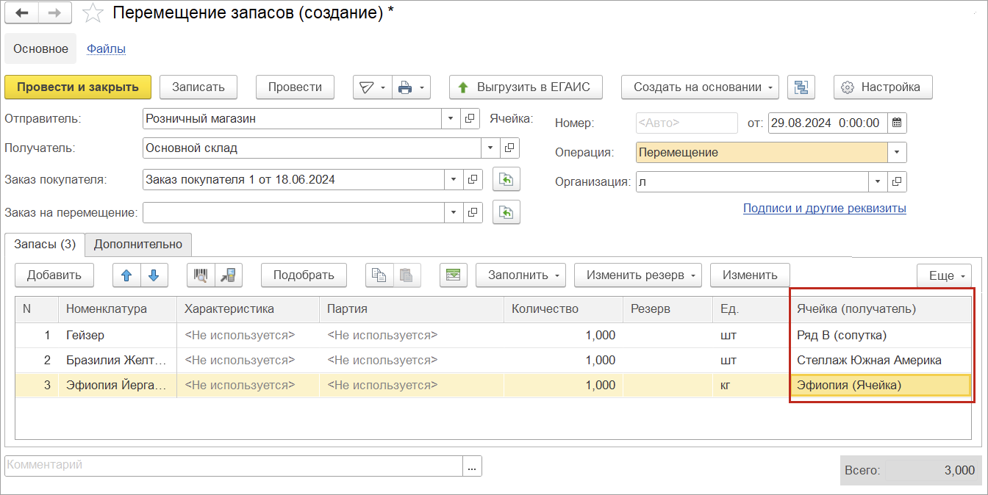Click Выгрузить в ЕГАИС button
988x495 pixels.
pyautogui.click(x=526, y=87)
